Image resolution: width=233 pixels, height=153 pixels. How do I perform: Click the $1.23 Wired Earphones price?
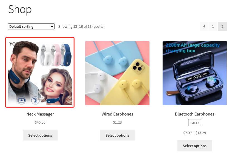coord(117,122)
